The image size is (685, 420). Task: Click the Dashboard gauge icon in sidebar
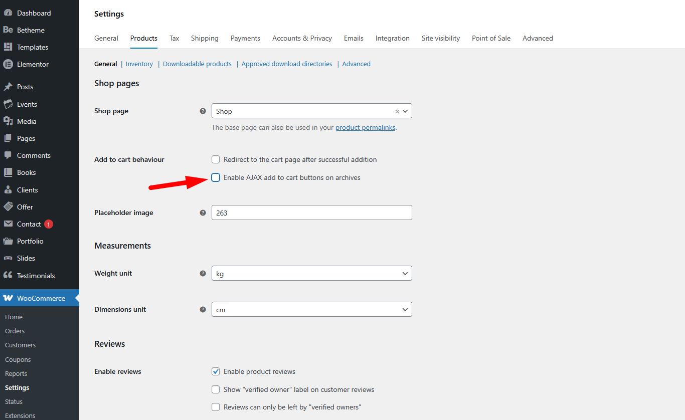tap(8, 13)
